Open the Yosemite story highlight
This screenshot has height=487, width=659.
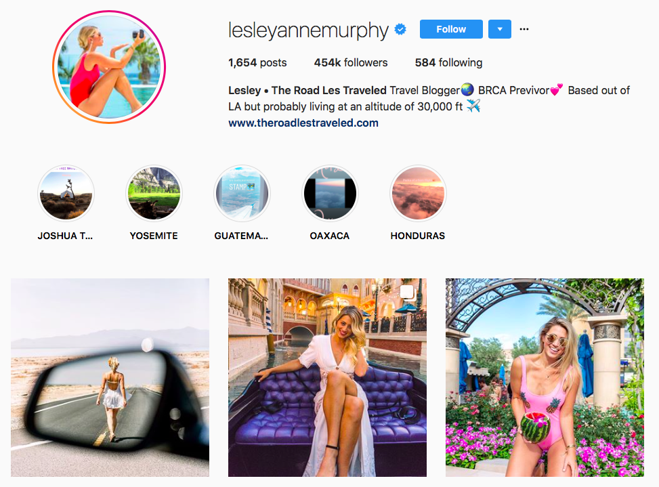click(x=154, y=193)
